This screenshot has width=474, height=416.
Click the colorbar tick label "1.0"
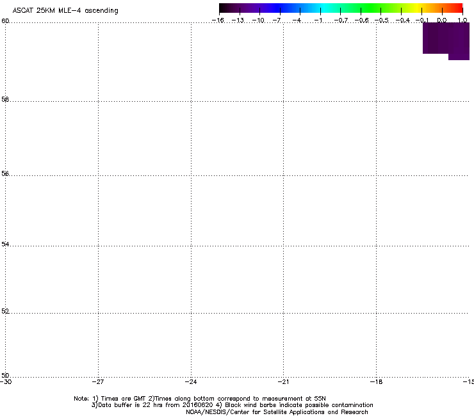pyautogui.click(x=462, y=20)
